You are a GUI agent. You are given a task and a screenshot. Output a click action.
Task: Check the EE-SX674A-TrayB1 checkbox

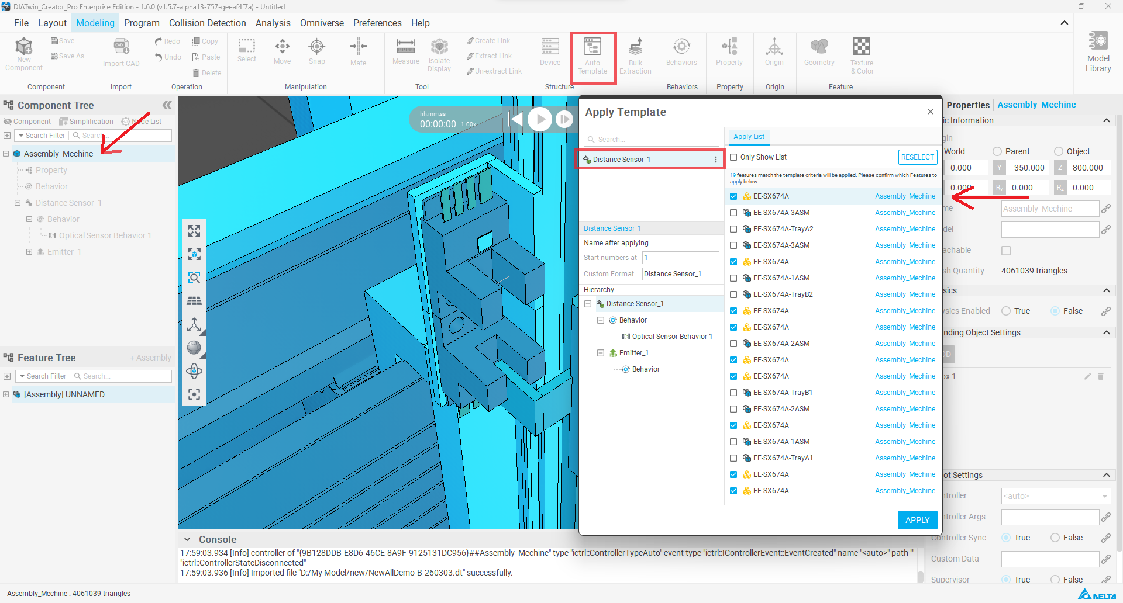point(733,393)
